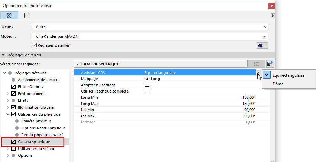Image resolution: width=316 pixels, height=162 pixels.
Task: Click the import settings icon button
Action: 270,64
